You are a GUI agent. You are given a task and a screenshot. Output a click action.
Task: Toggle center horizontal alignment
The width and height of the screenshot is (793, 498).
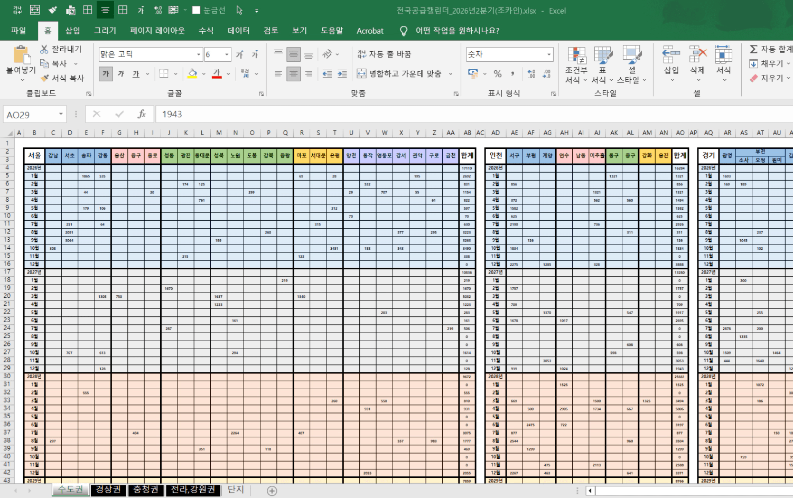(294, 74)
